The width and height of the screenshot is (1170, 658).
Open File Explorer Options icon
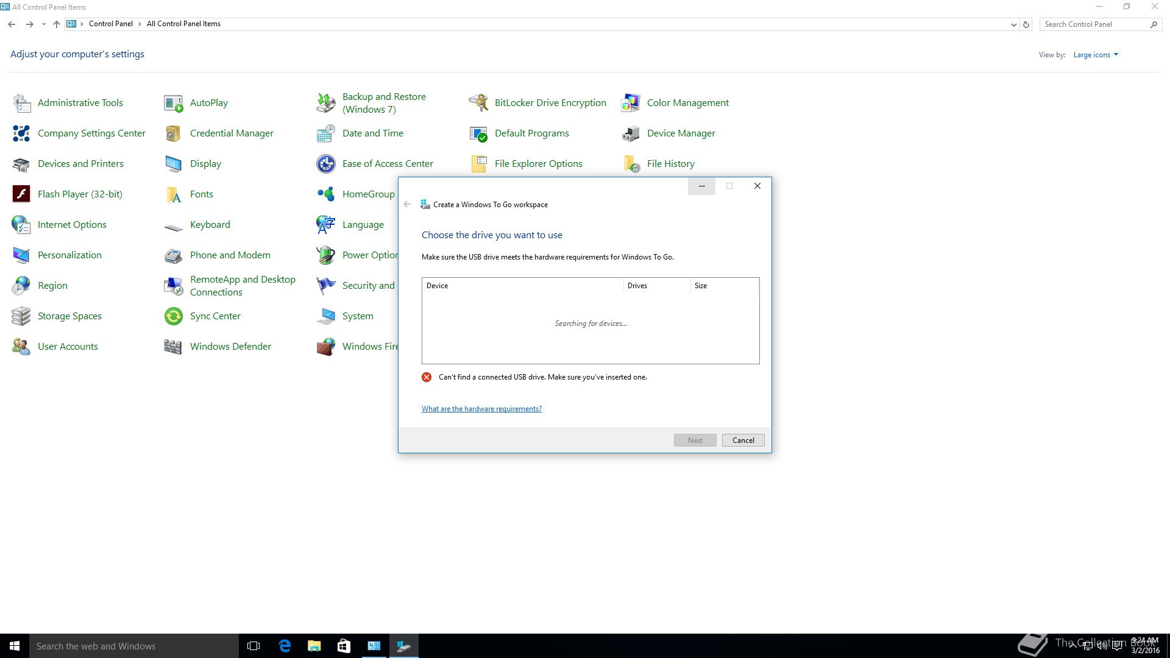click(478, 164)
